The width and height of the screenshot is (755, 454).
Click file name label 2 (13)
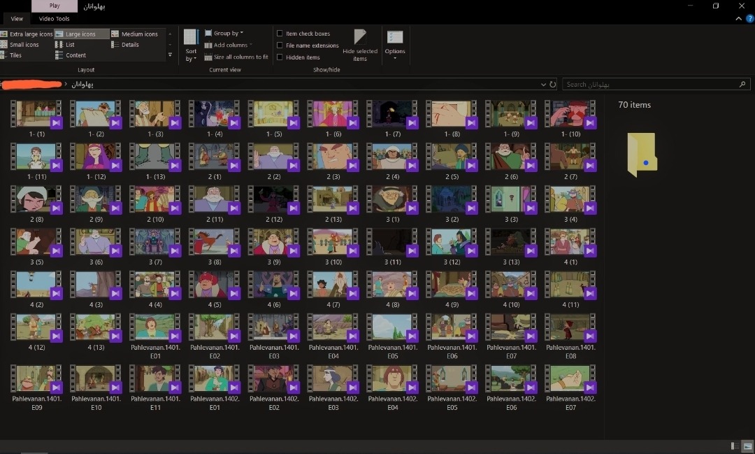pyautogui.click(x=333, y=219)
